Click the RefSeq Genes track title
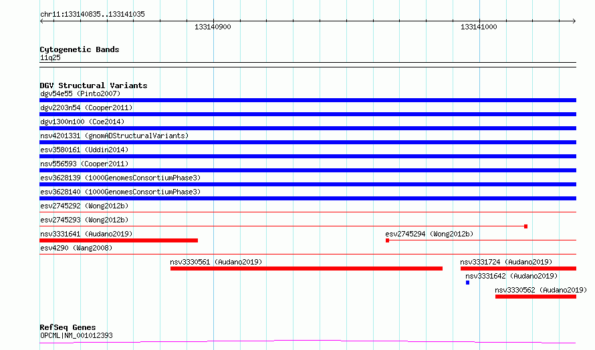 [68, 327]
